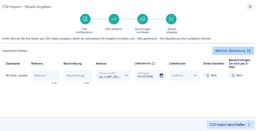
Task: Click the Details eingeben checklist step icon
Action: click(171, 19)
